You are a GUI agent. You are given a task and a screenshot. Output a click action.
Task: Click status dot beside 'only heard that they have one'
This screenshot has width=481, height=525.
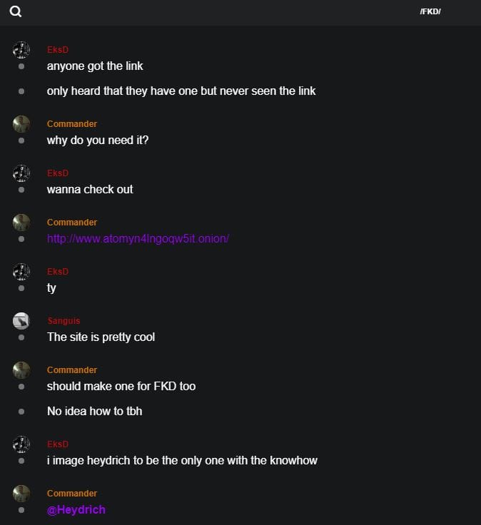point(21,91)
